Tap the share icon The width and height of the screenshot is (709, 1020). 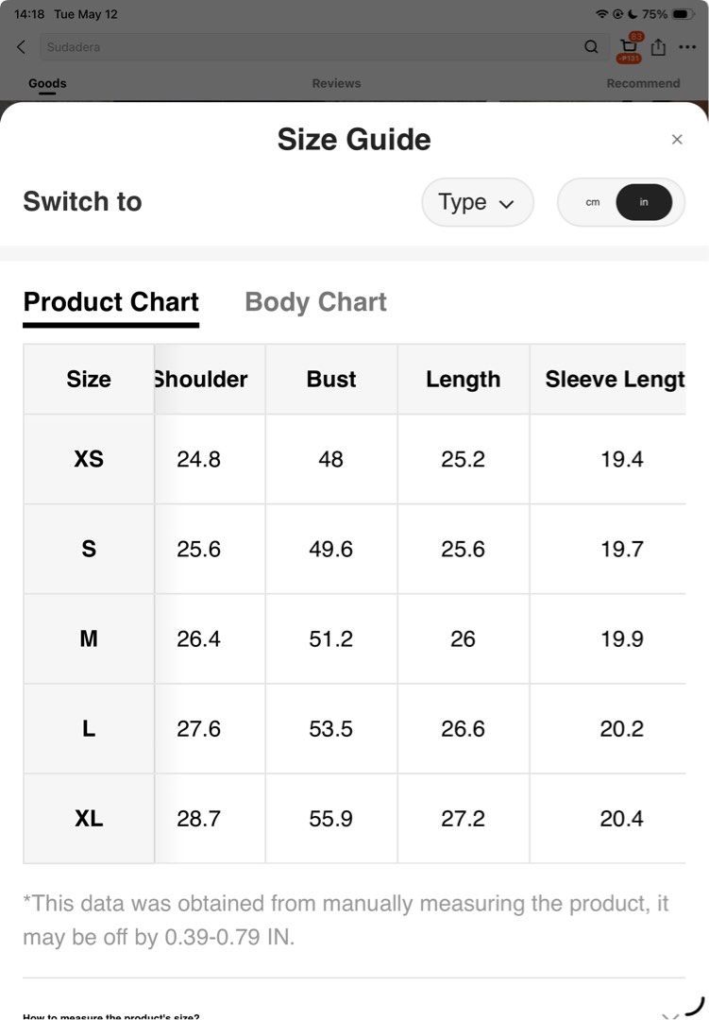[658, 47]
